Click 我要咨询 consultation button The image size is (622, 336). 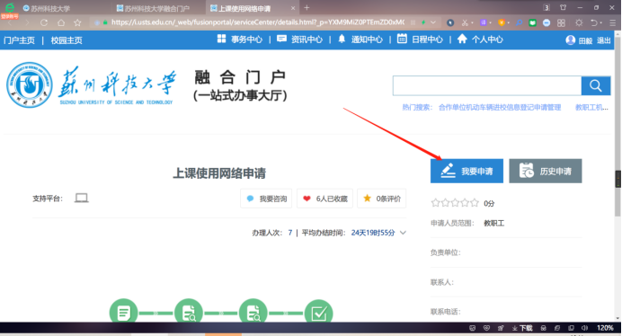tap(266, 199)
